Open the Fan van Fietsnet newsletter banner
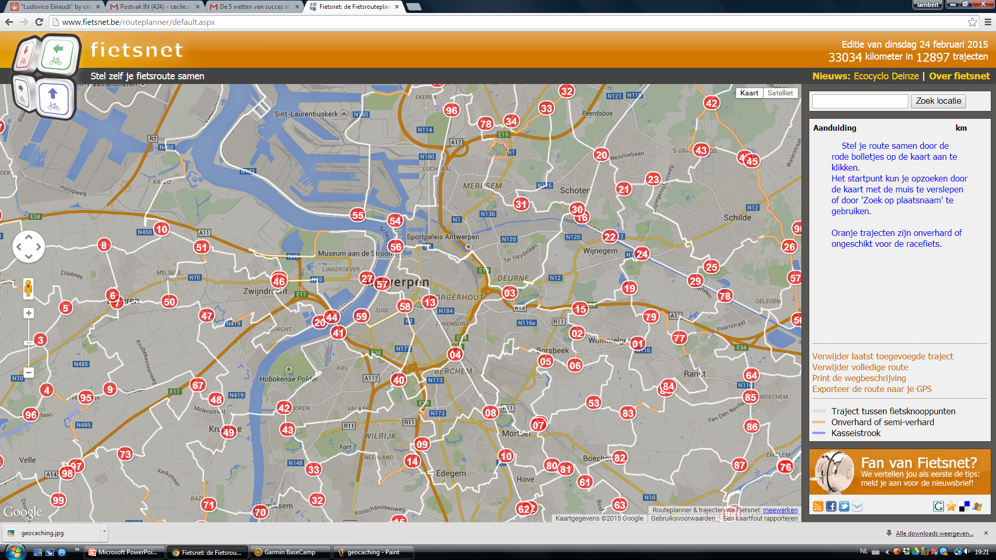Viewport: 996px width, 560px height. [900, 471]
